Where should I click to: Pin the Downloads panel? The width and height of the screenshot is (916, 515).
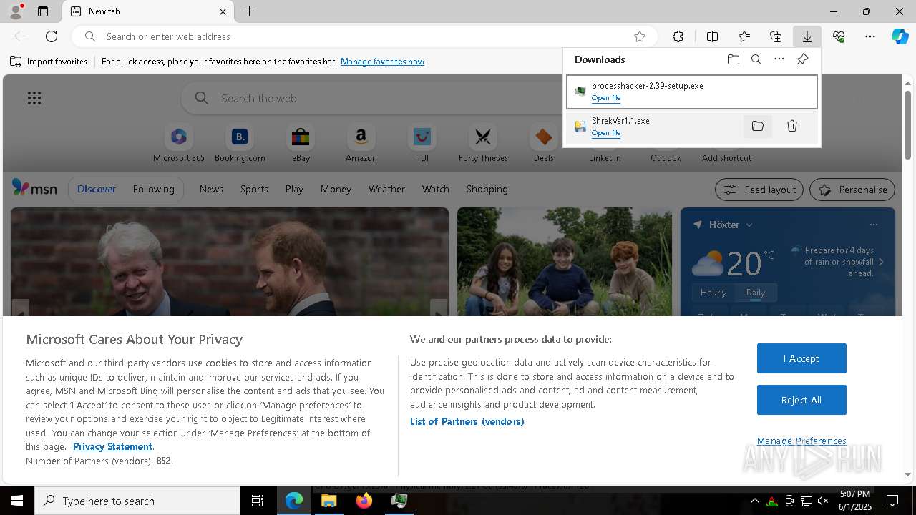802,59
